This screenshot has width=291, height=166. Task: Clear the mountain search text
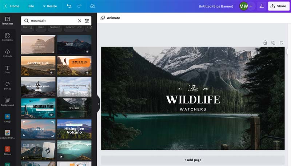80,21
